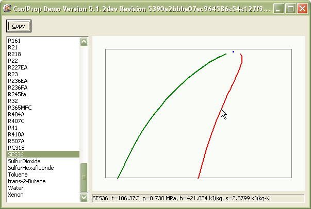Select R245fa refrigerant entry

click(17, 94)
